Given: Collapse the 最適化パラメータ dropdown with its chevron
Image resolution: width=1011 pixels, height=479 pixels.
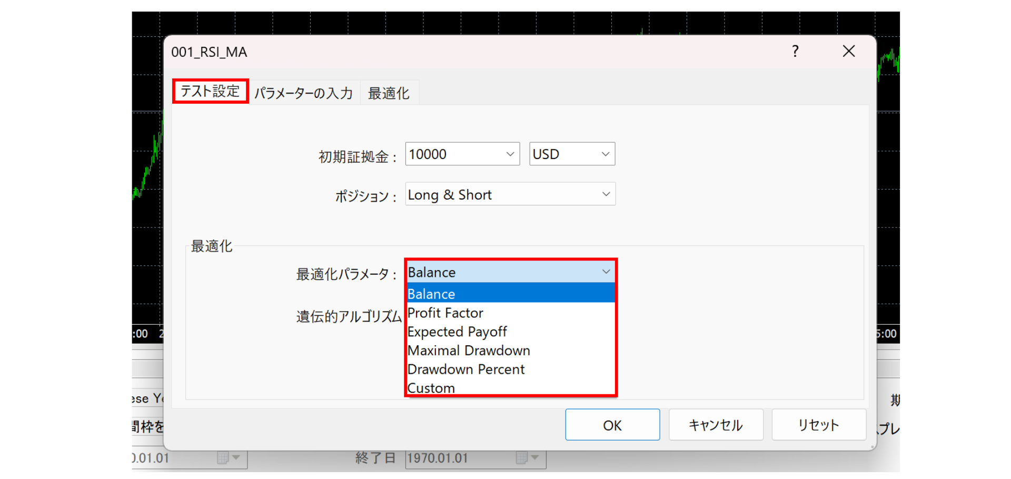Looking at the screenshot, I should (x=606, y=272).
